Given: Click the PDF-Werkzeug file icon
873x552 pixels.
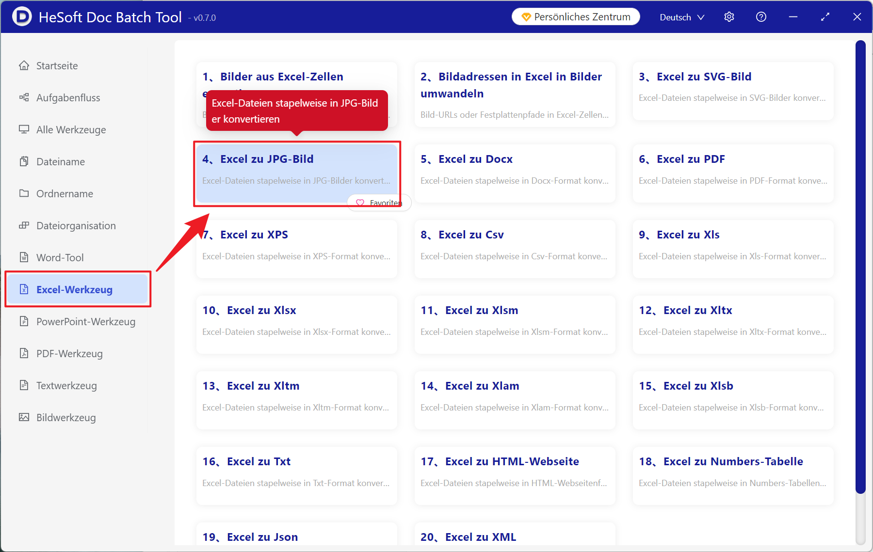Looking at the screenshot, I should tap(24, 353).
